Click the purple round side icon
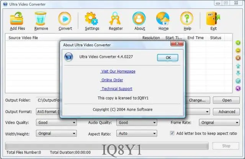The image size is (245, 159). (238, 89)
